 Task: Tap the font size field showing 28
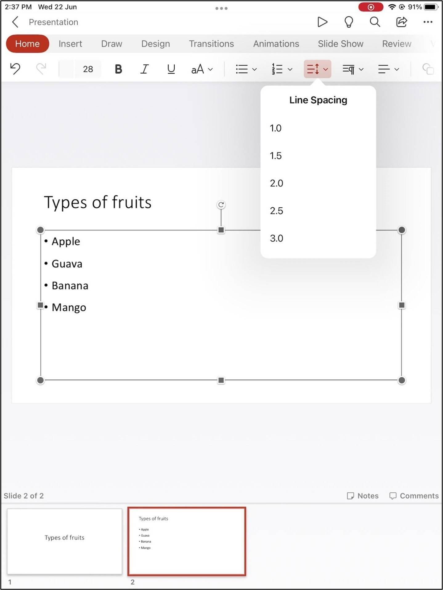pyautogui.click(x=88, y=69)
